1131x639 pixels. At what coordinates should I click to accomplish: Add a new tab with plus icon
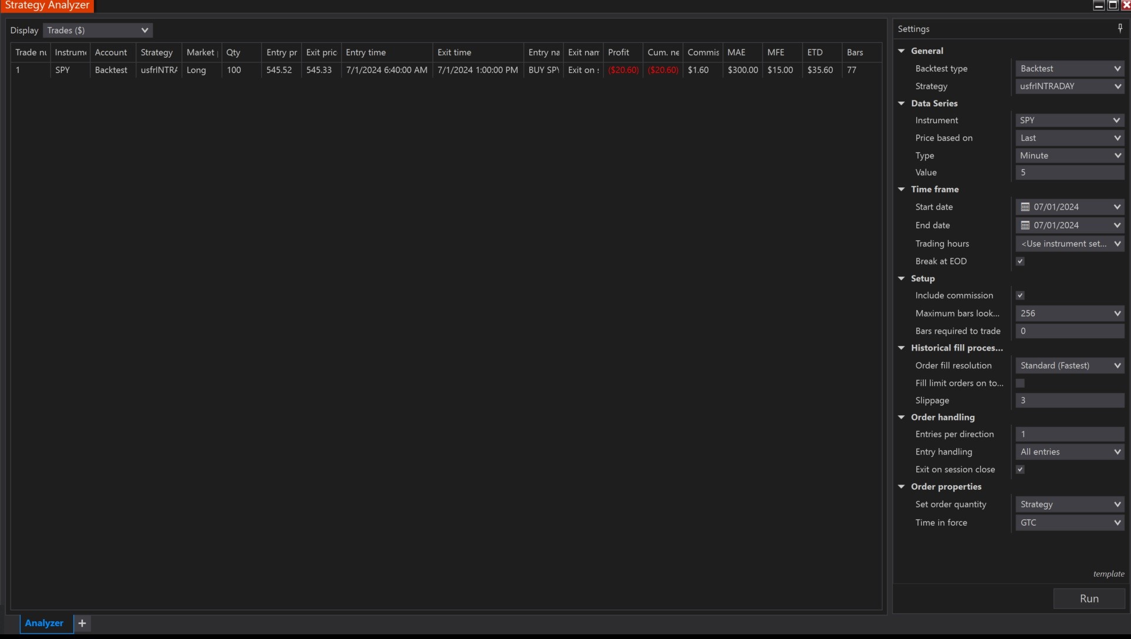pyautogui.click(x=82, y=623)
